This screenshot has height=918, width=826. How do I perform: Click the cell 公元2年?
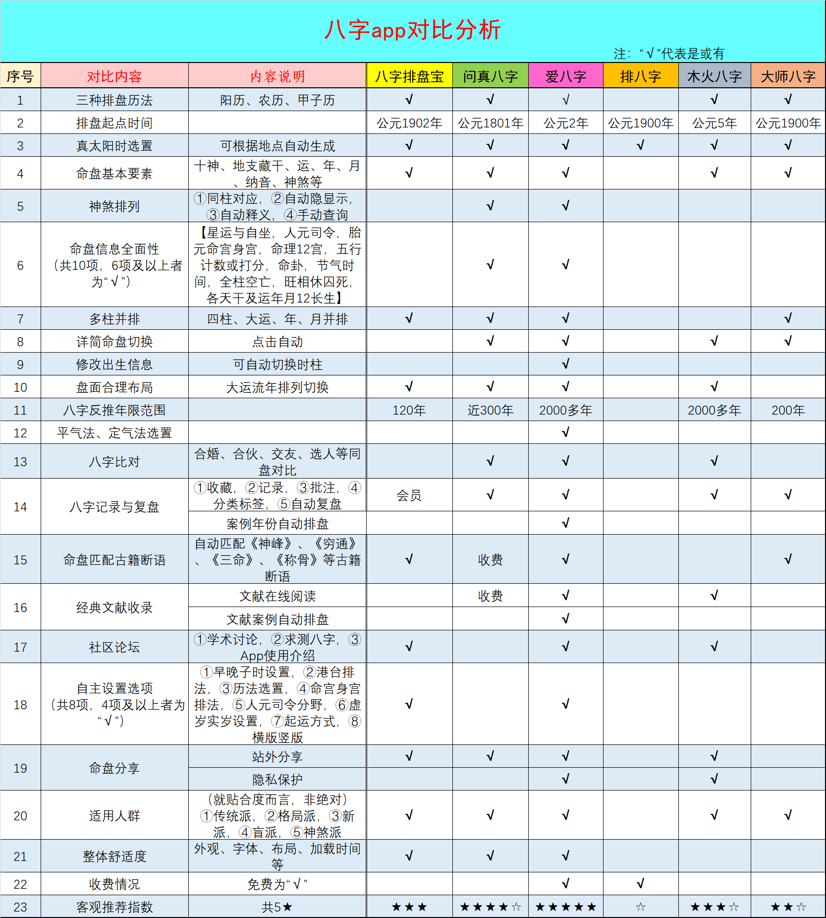point(566,122)
